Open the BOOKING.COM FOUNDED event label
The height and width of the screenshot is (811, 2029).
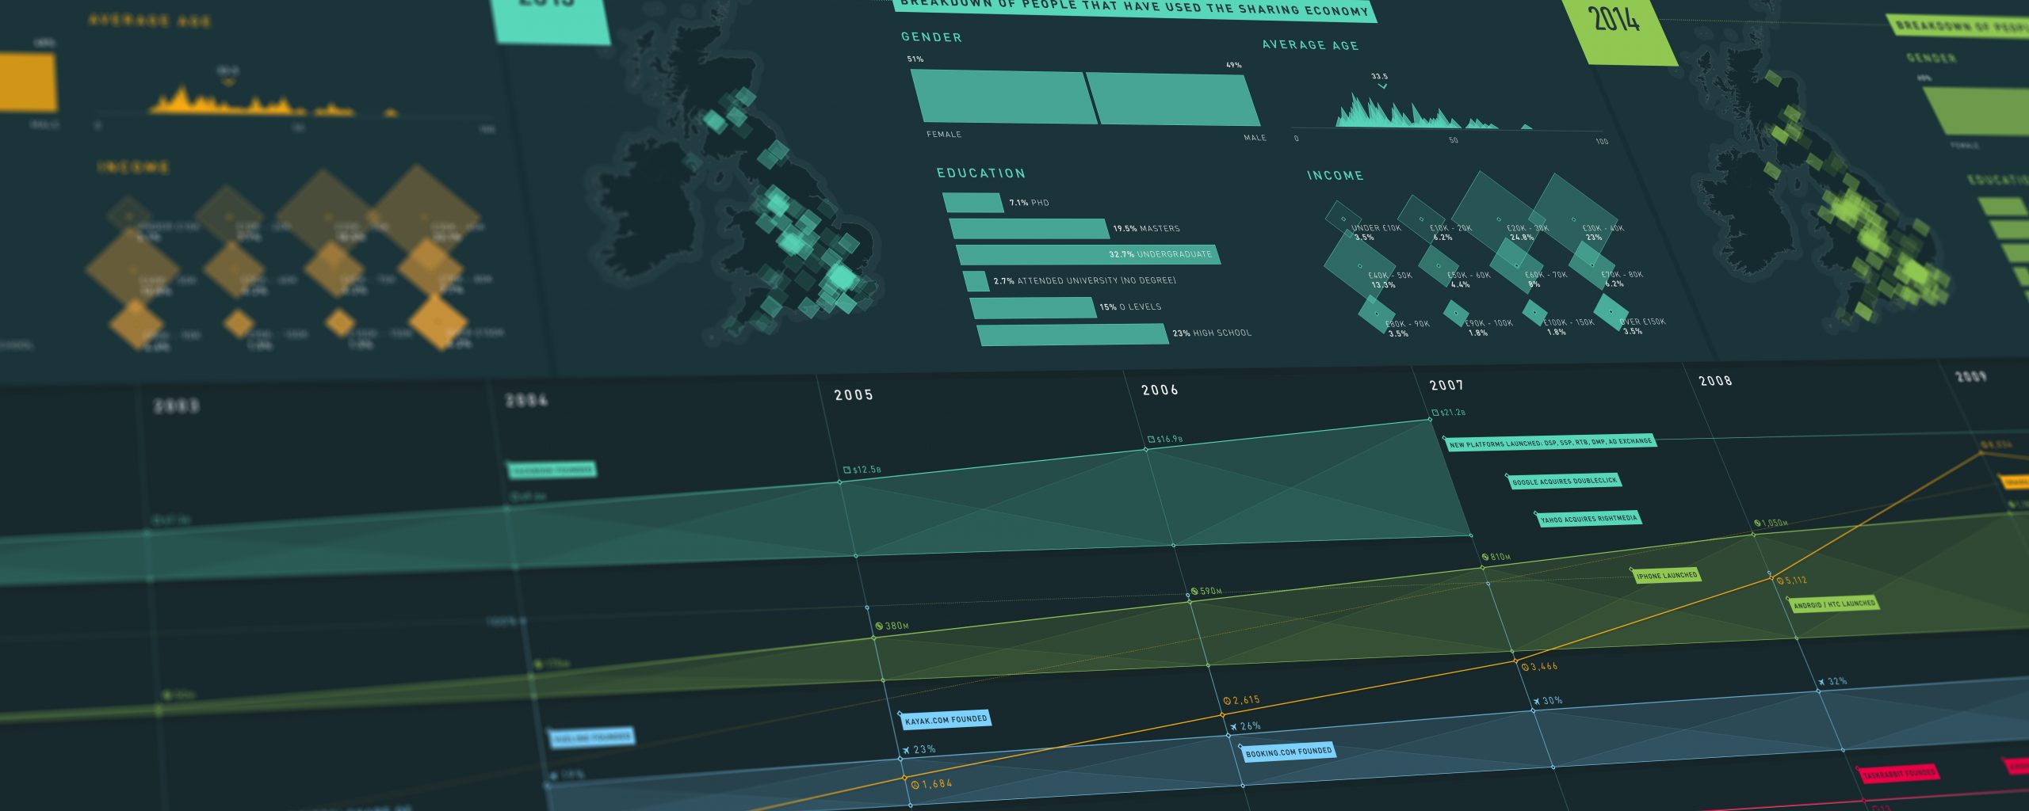(1289, 752)
